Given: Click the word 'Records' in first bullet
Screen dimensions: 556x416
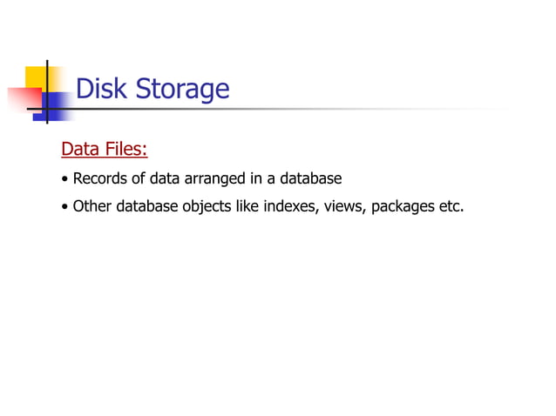Looking at the screenshot, I should [x=99, y=178].
